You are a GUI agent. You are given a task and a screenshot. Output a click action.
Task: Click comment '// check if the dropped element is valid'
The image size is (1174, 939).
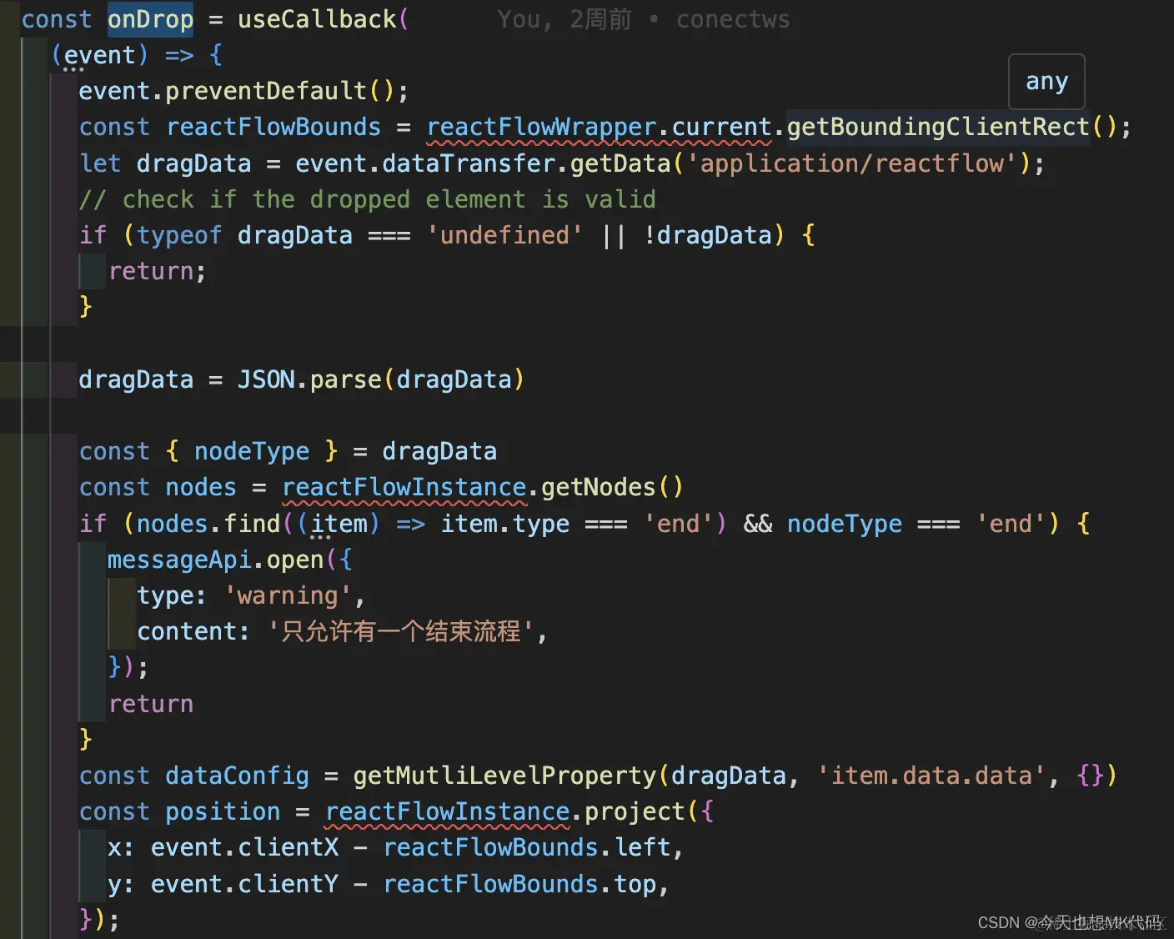point(368,199)
